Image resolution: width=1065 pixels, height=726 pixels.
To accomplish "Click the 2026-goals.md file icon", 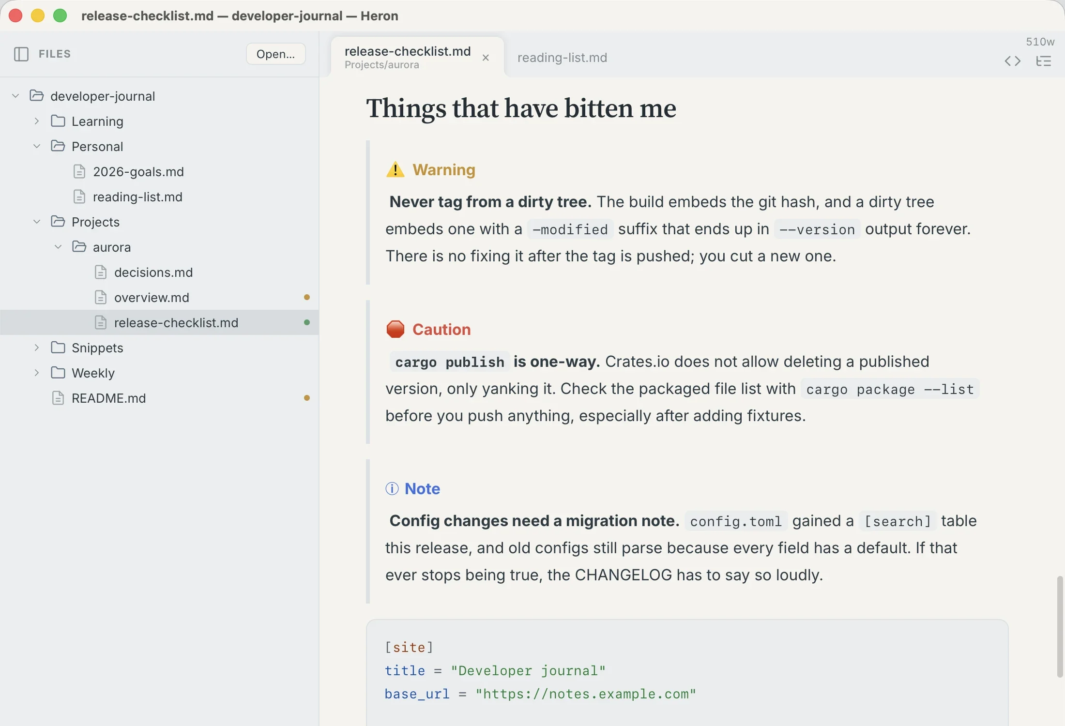I will (x=79, y=171).
